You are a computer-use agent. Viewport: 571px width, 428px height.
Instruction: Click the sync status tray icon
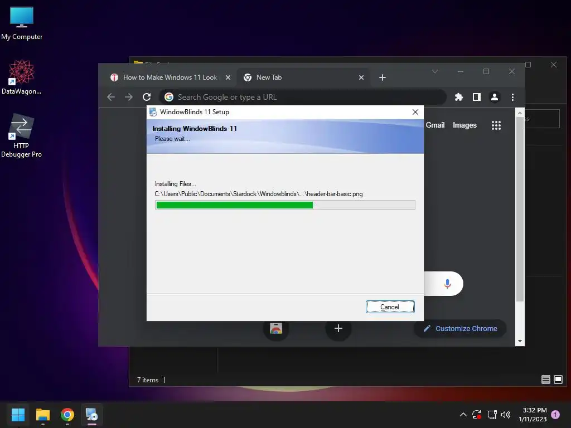(477, 414)
